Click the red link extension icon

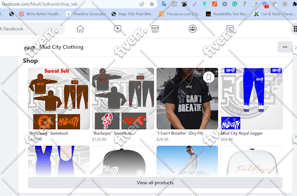point(214,4)
